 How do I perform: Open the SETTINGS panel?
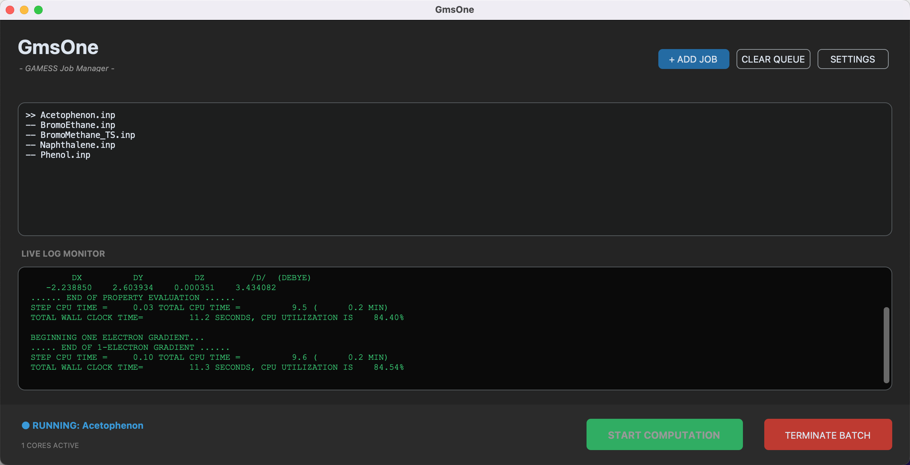coord(852,59)
